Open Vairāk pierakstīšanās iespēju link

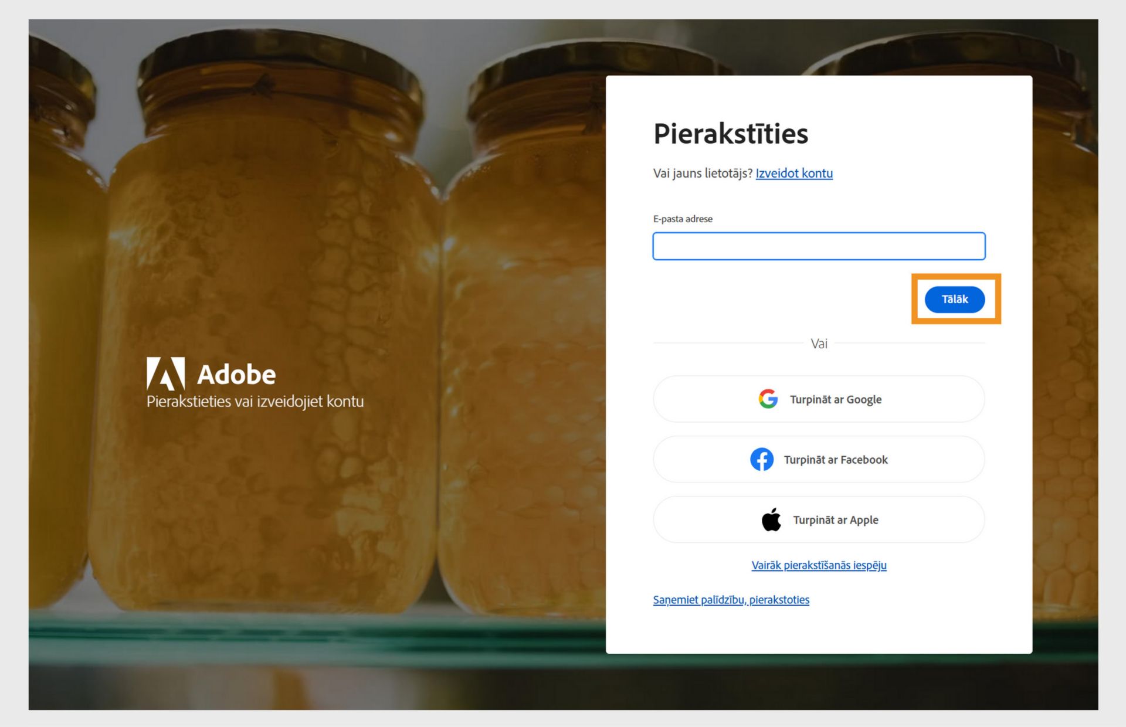click(819, 565)
